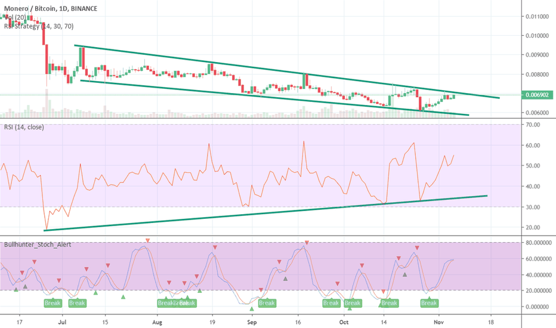Click the Sep date on the time axis
This screenshot has height=328, width=556.
[252, 322]
